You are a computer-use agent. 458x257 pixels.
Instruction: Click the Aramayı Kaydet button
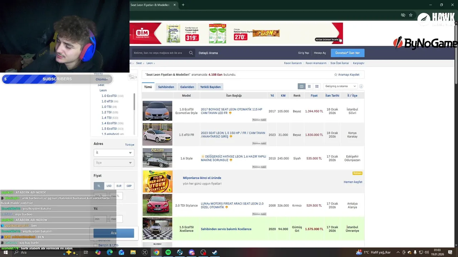[347, 75]
